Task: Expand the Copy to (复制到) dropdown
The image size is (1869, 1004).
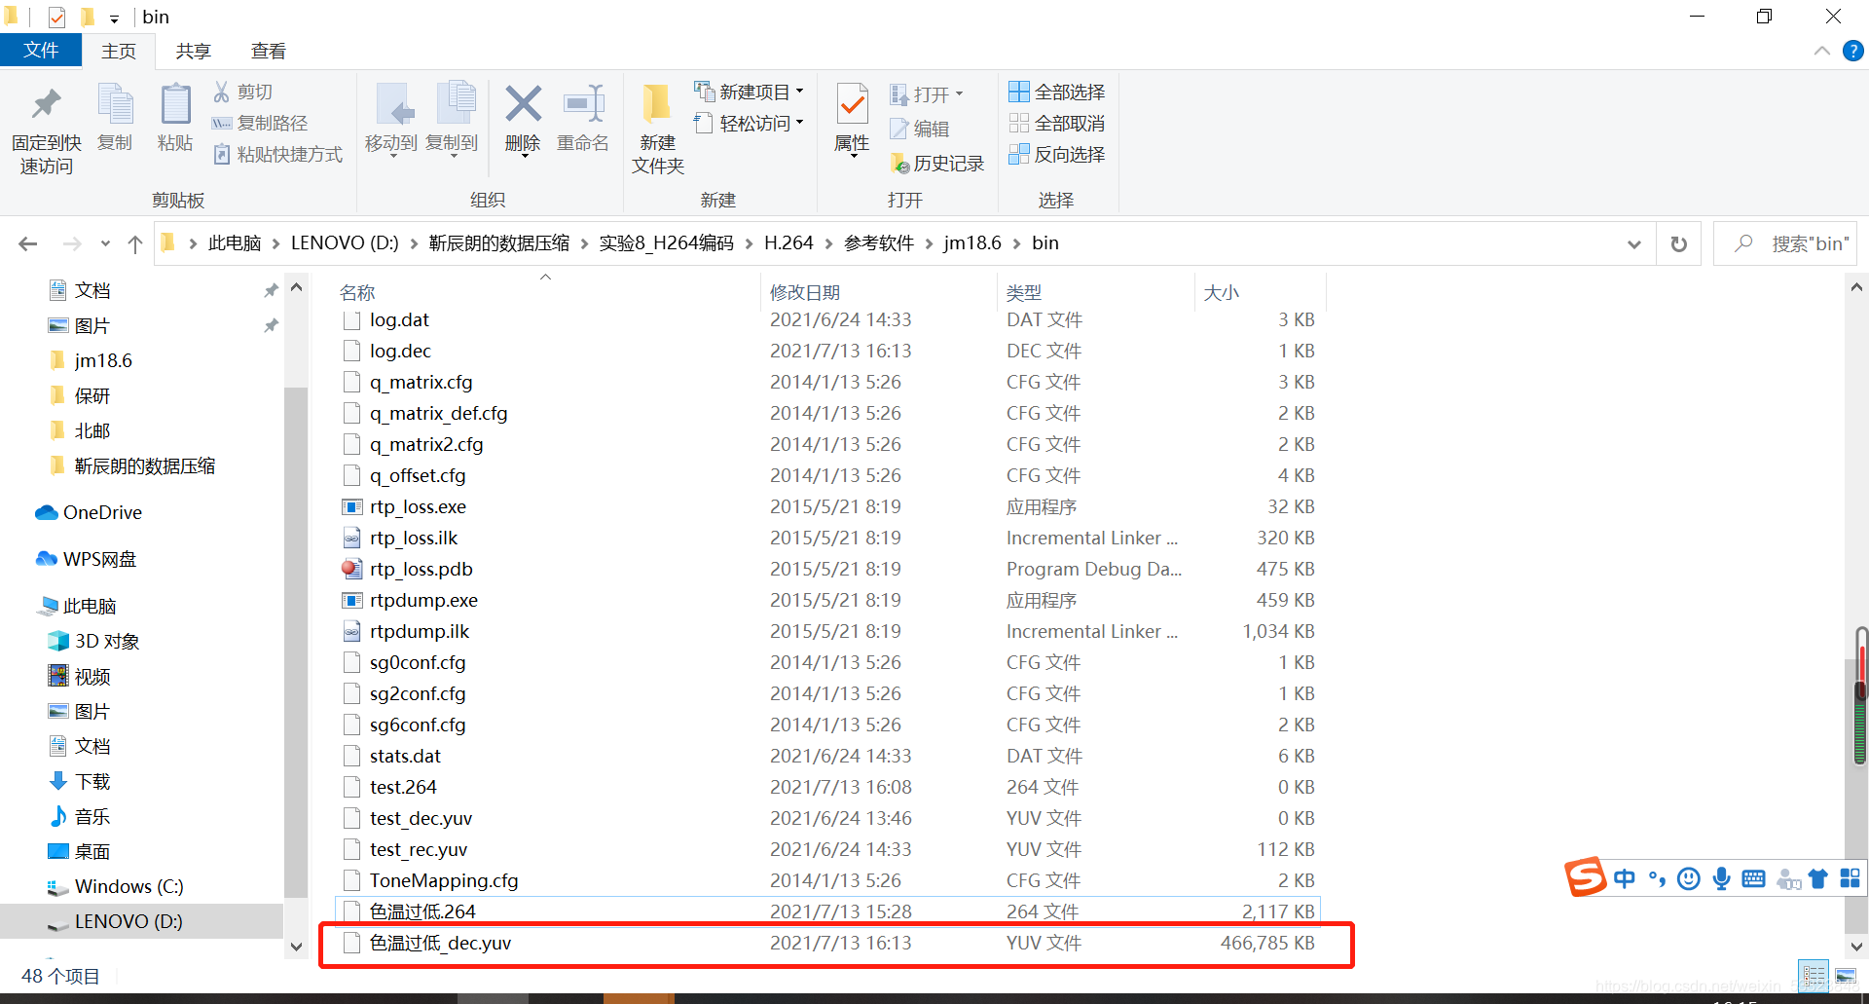Action: [453, 156]
